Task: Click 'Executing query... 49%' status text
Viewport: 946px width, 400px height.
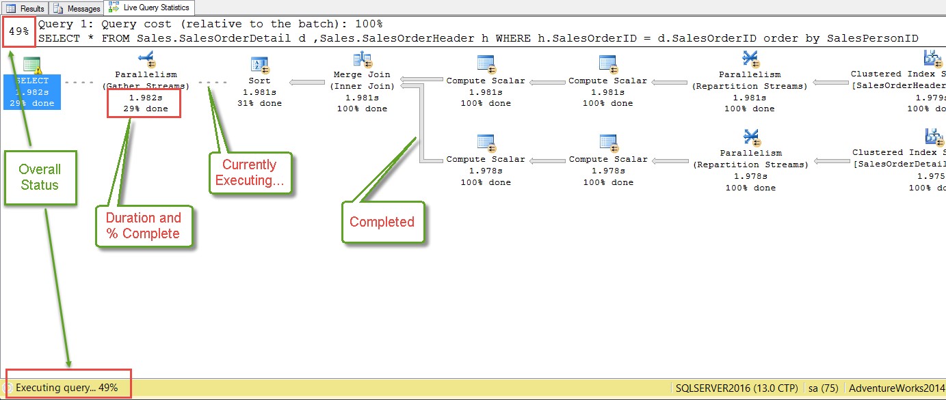Action: coord(67,388)
